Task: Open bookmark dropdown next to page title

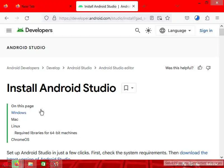Action: click(129, 88)
